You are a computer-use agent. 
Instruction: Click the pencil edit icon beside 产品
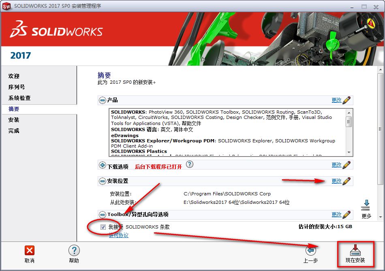tap(347, 100)
